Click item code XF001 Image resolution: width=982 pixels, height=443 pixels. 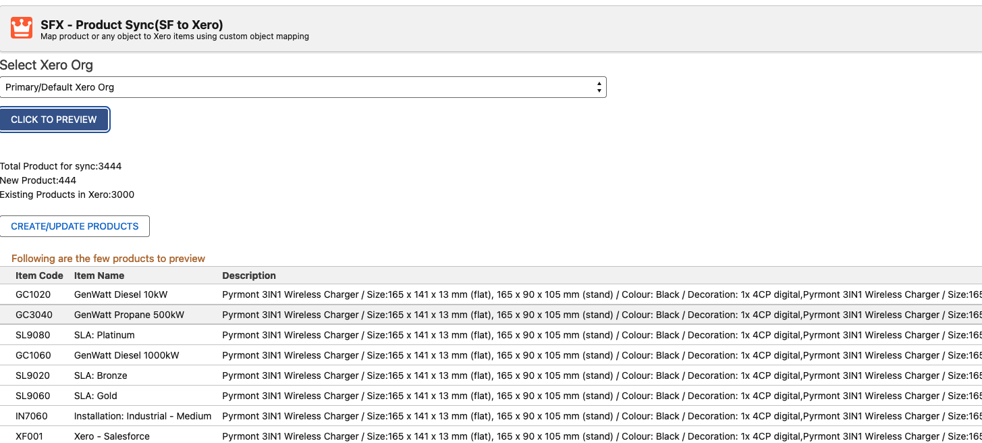point(29,436)
